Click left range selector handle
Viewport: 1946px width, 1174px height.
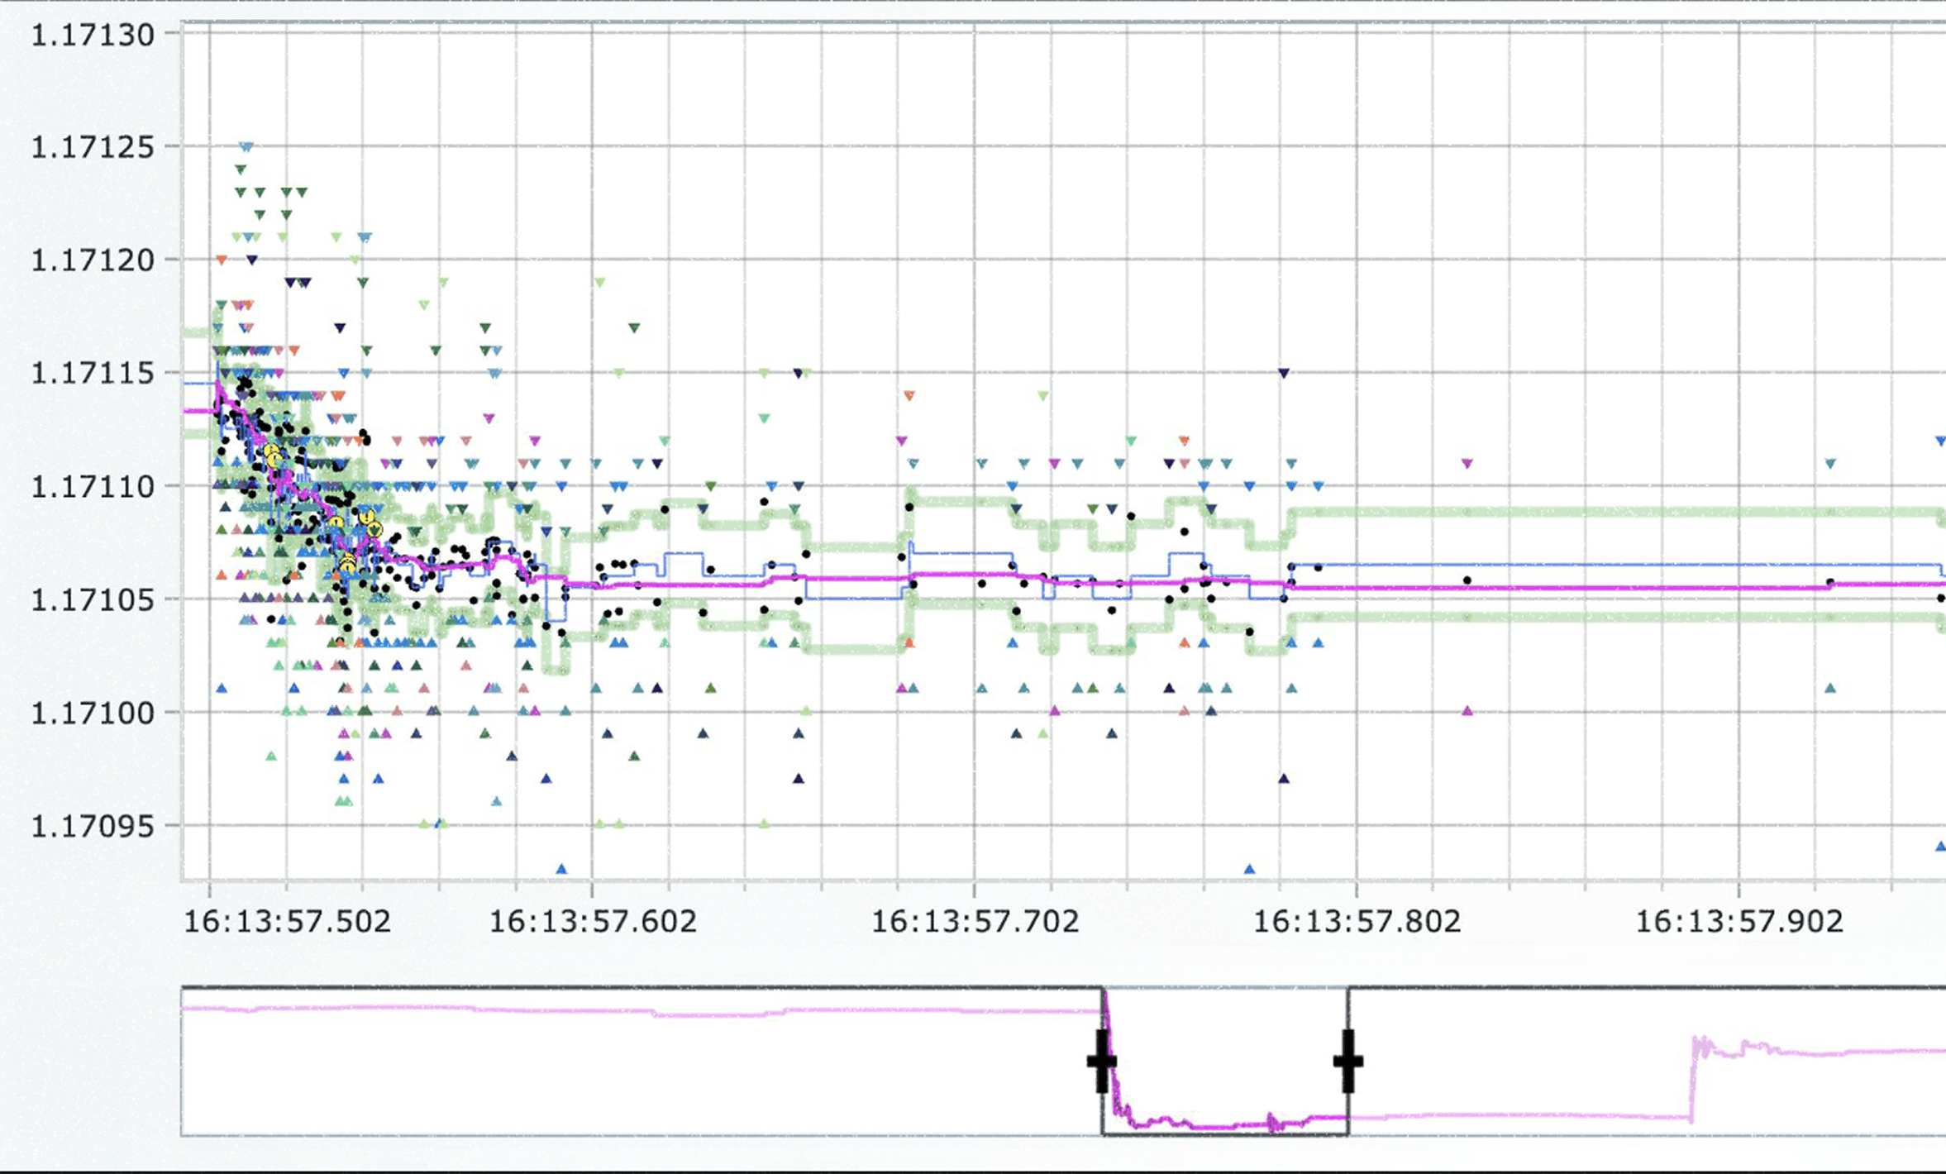(x=1101, y=1061)
